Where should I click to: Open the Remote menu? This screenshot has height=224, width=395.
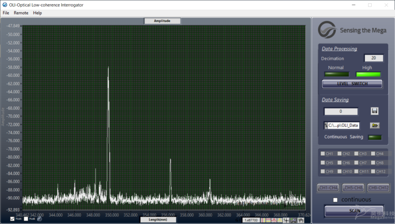(21, 13)
